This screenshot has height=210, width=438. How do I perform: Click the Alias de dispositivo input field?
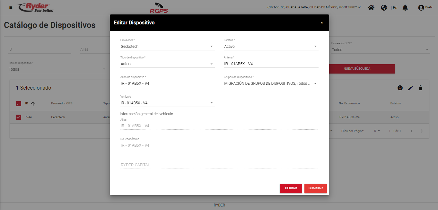coord(167,83)
